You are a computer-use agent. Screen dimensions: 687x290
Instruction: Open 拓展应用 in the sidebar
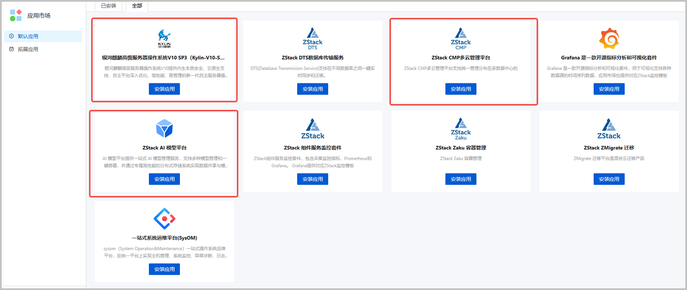click(28, 49)
